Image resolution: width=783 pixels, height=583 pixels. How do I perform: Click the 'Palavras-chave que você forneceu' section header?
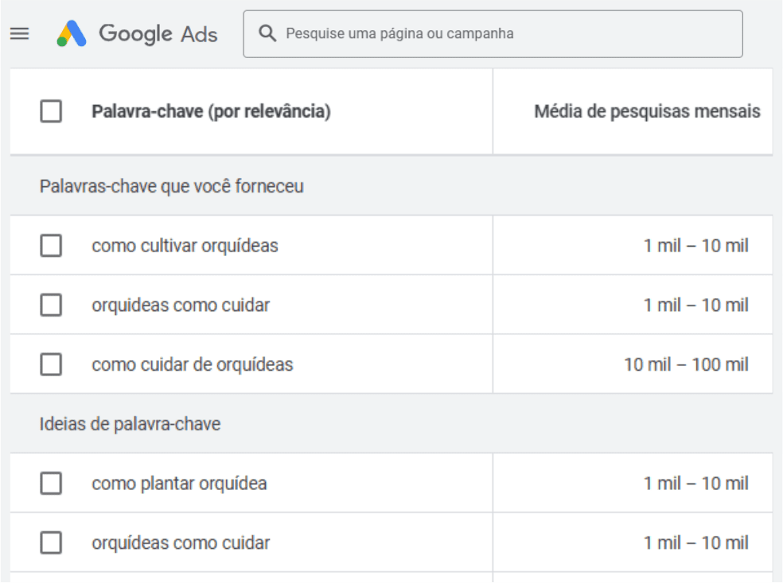pos(171,186)
